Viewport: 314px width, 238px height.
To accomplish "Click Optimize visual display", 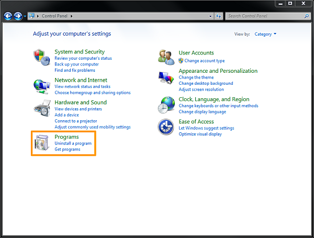I will click(200, 134).
